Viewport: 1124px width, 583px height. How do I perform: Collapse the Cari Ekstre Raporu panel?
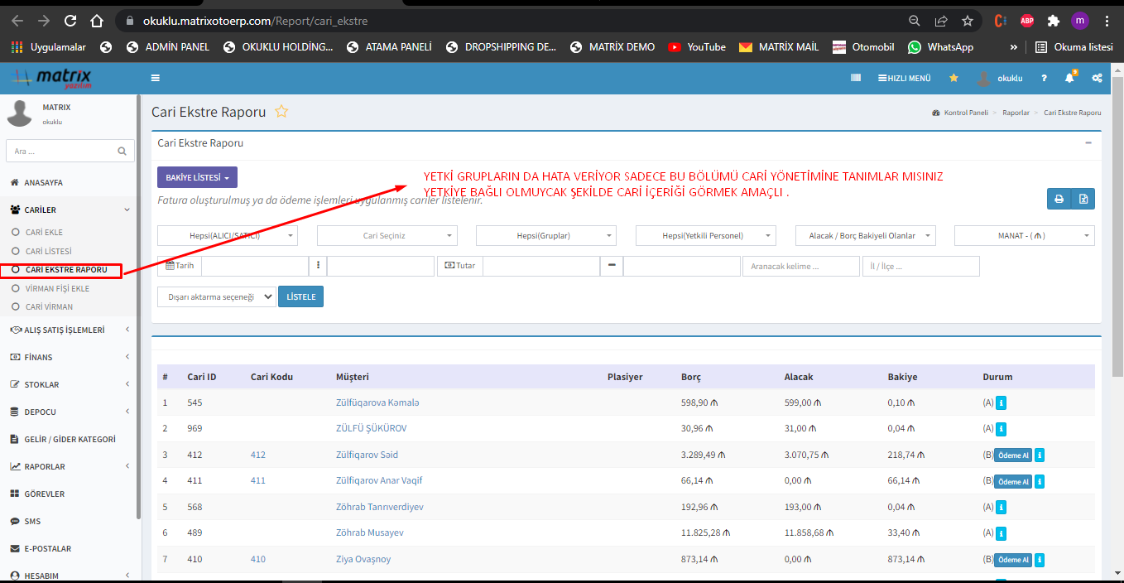(1088, 142)
